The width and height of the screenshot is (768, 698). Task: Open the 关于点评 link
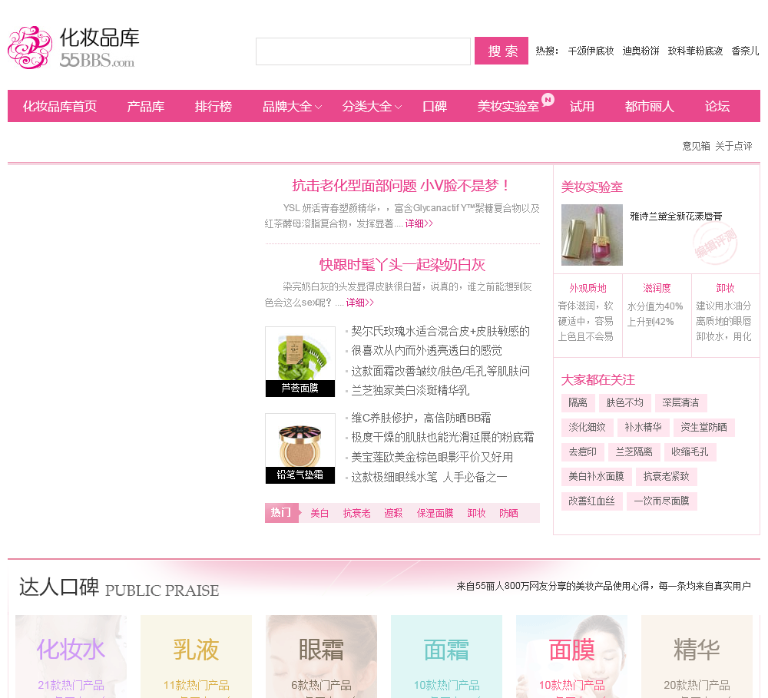[x=733, y=146]
